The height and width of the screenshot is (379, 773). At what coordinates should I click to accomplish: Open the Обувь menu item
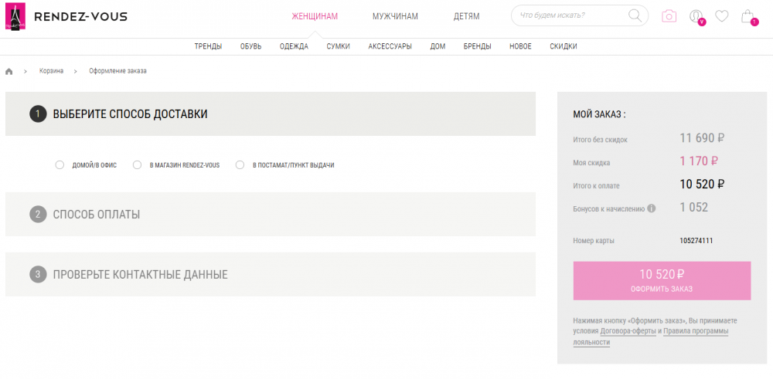pyautogui.click(x=250, y=46)
